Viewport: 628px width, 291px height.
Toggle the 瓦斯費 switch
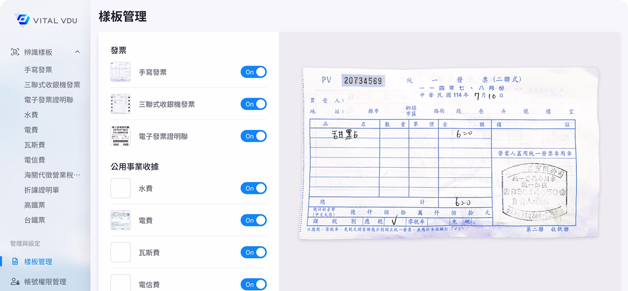point(254,252)
